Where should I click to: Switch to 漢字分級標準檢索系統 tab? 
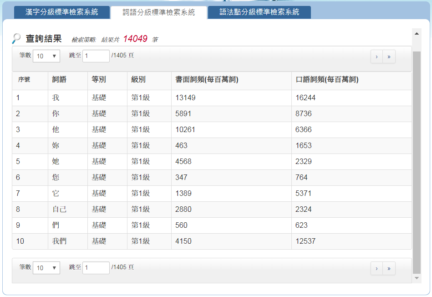62,12
